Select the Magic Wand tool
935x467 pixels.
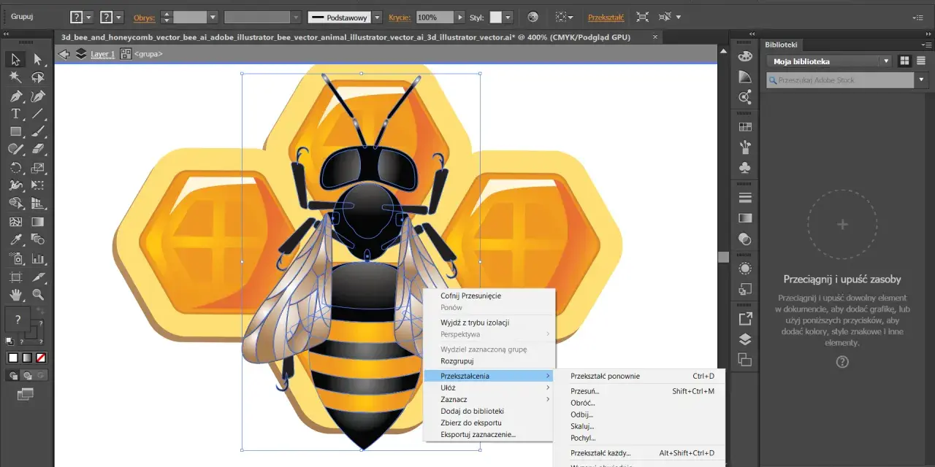pos(16,77)
